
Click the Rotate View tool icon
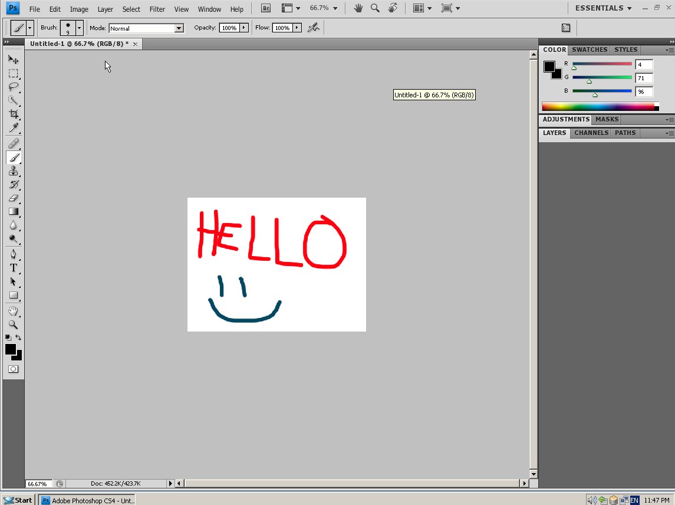coord(393,8)
